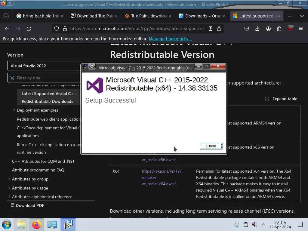List all tabs dropdown arrow

(x=302, y=16)
